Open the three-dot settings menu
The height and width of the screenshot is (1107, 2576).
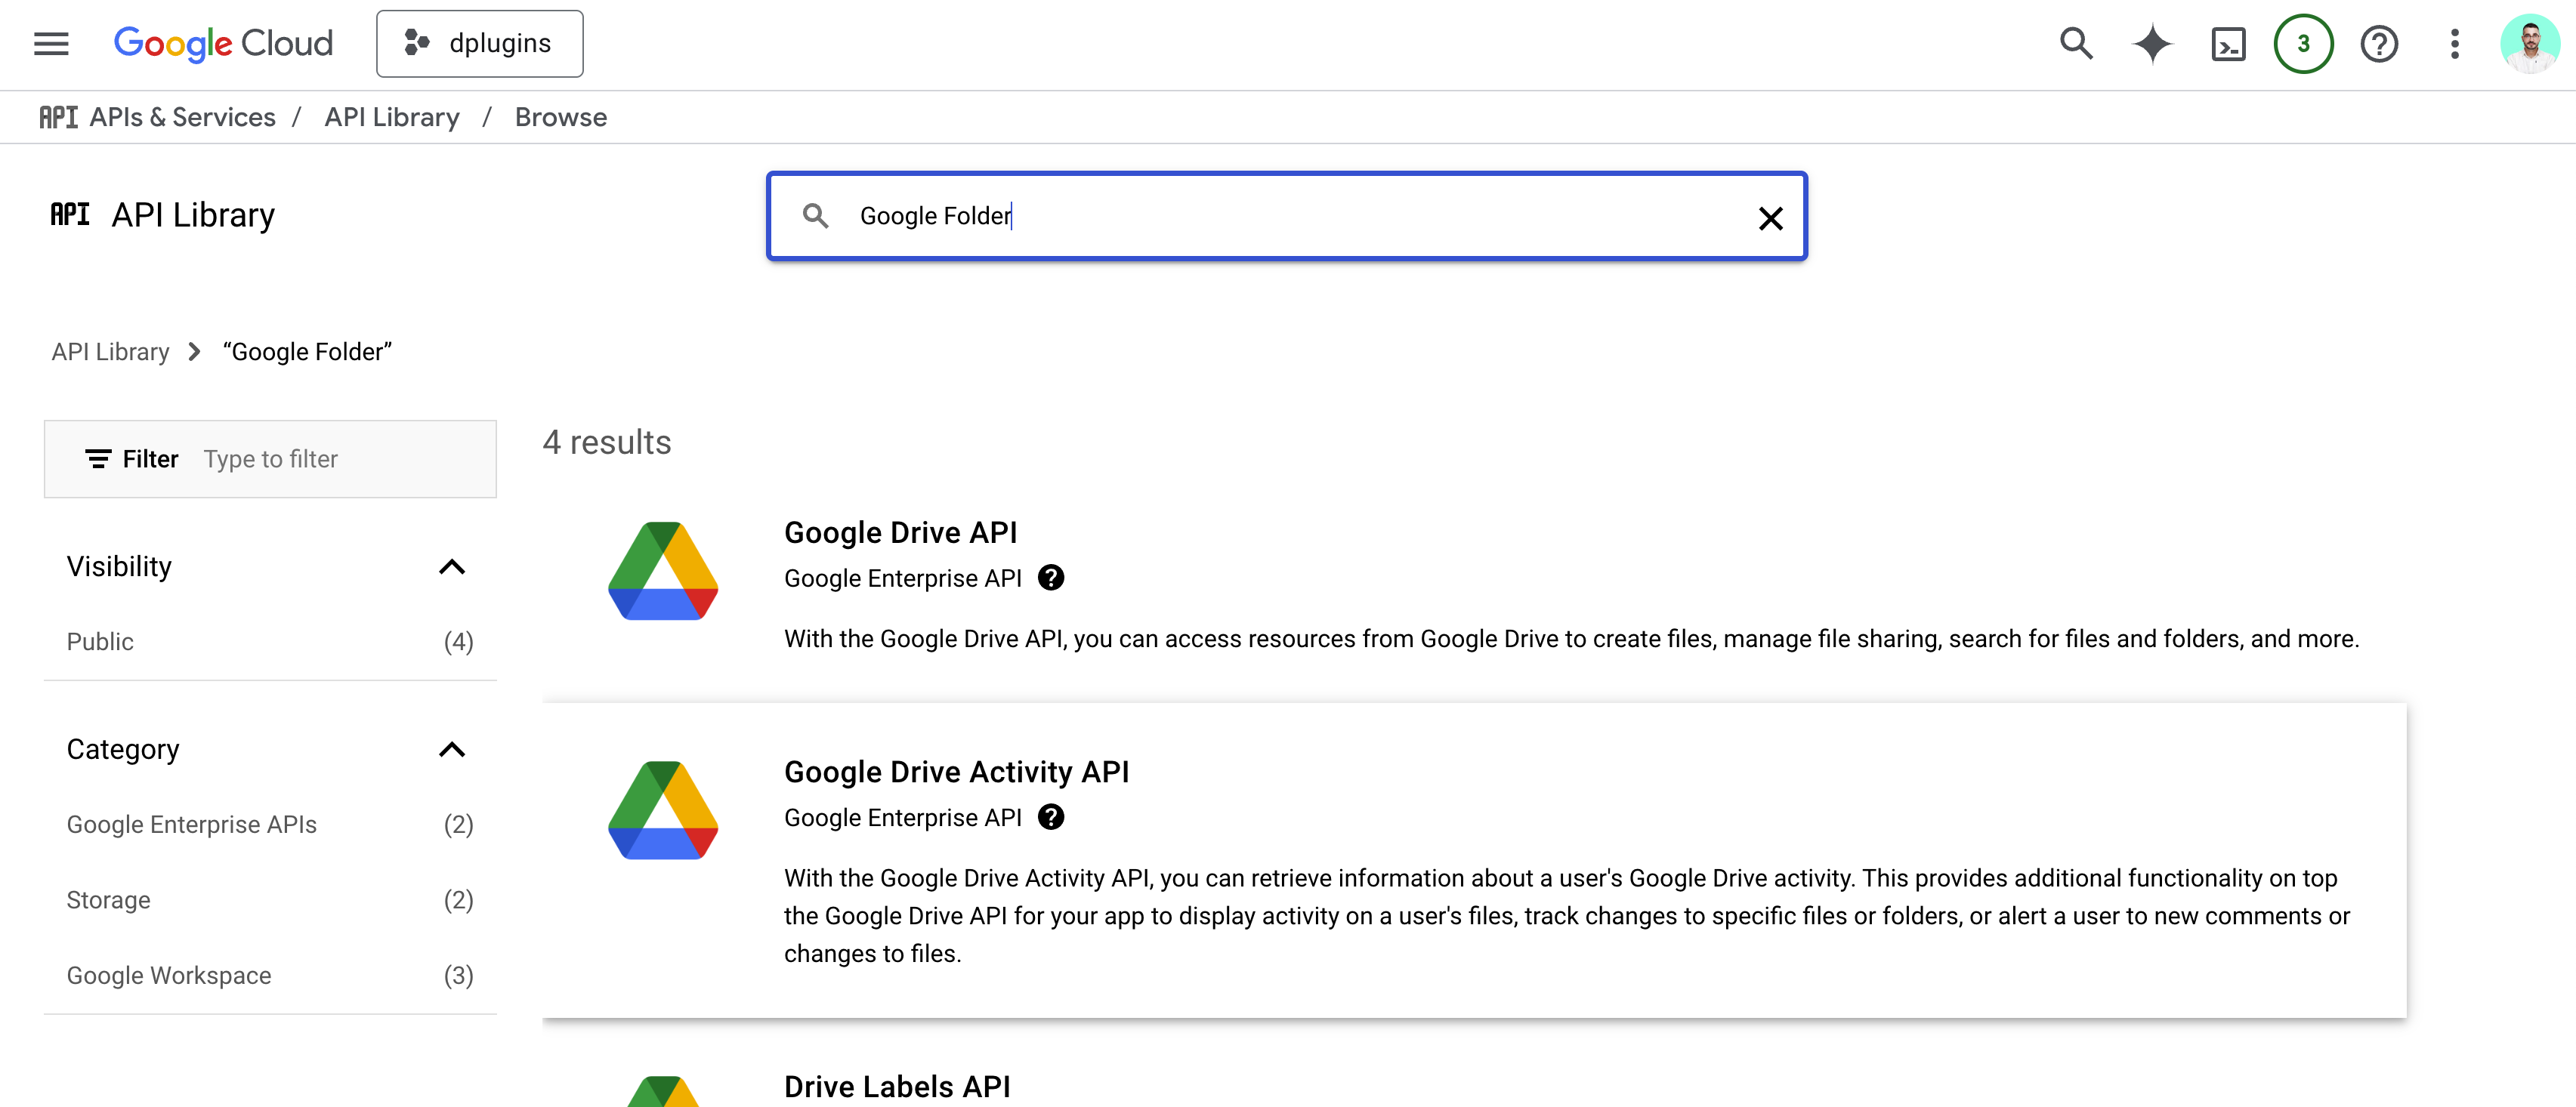2454,44
